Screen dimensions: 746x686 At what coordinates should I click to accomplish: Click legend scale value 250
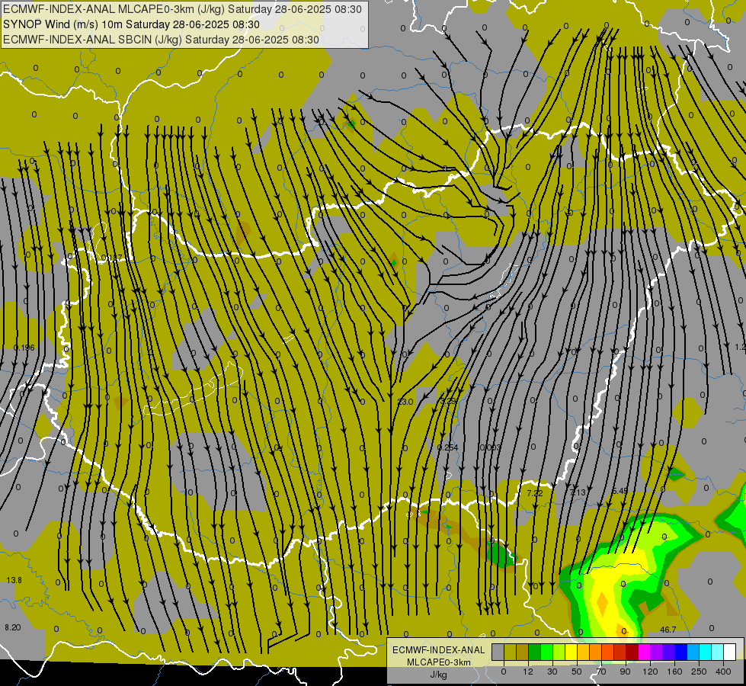coord(699,672)
